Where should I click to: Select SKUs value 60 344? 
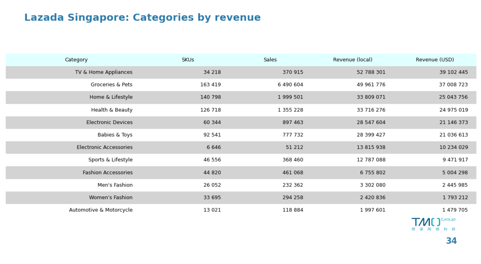[212, 122]
